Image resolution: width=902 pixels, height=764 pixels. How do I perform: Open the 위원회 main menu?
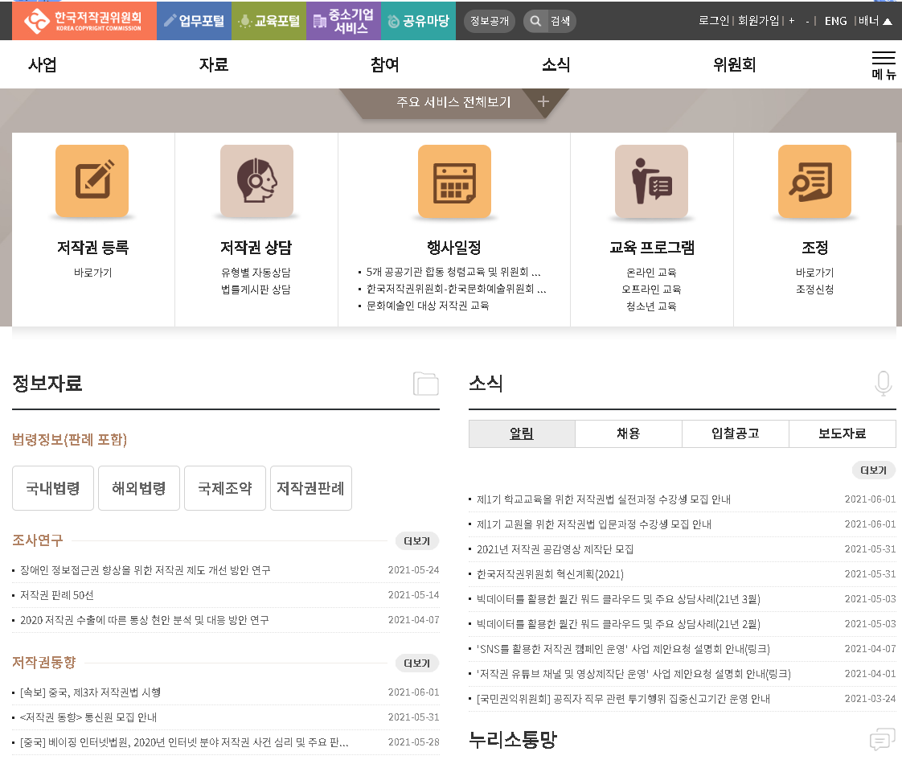click(734, 64)
